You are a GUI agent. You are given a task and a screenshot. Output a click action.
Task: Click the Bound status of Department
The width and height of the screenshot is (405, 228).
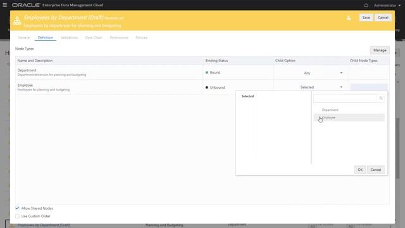pyautogui.click(x=213, y=73)
